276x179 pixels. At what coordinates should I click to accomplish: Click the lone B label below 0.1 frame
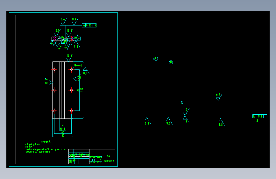point(257,121)
